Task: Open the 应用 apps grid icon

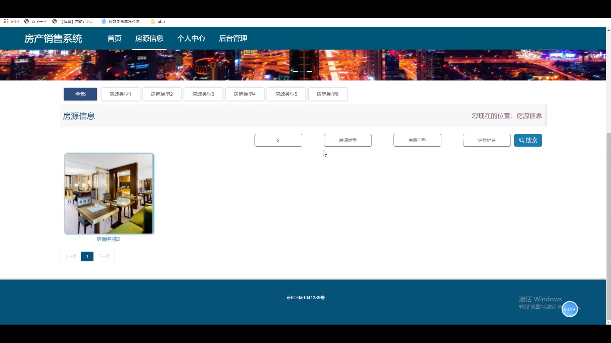Action: pos(6,21)
